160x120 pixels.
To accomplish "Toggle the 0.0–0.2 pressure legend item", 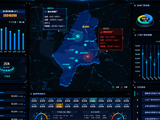I will click(58, 116).
